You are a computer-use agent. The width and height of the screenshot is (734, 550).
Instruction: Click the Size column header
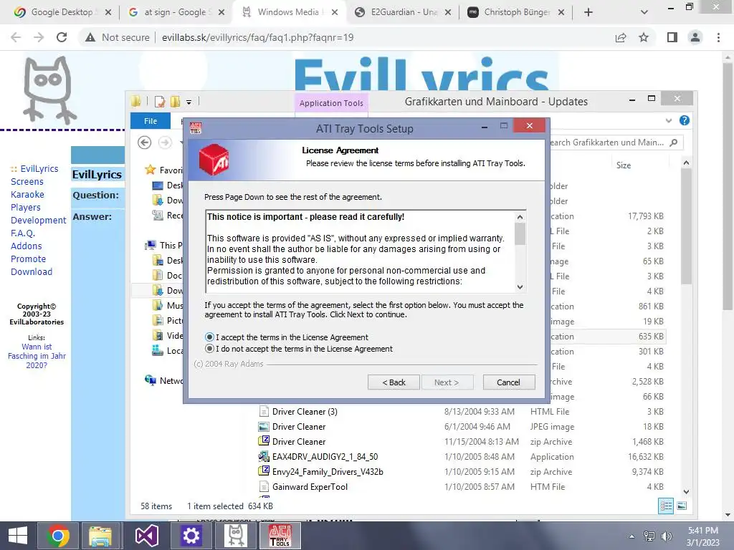pos(623,165)
